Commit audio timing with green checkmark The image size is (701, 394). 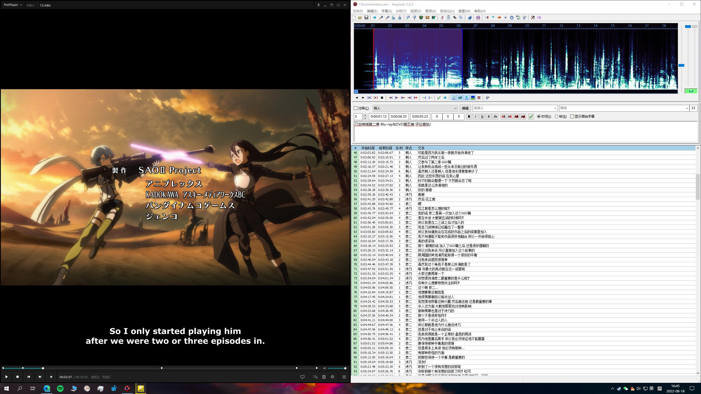[x=439, y=98]
